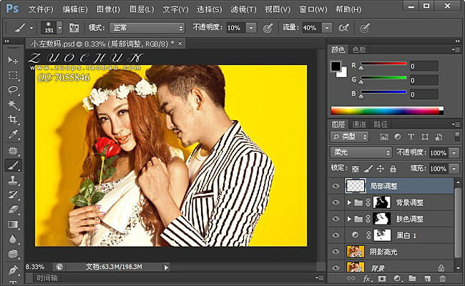Expand the 肤色调整 group

coord(349,219)
